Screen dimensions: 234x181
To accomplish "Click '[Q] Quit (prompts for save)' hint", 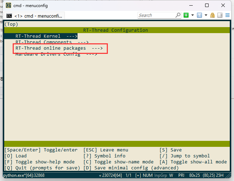I will [42, 168].
